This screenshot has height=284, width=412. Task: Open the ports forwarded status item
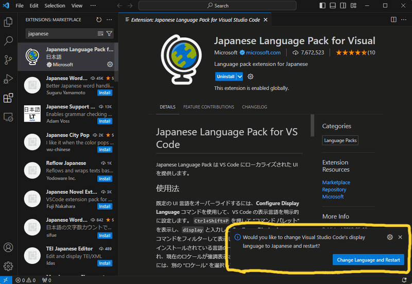47,280
